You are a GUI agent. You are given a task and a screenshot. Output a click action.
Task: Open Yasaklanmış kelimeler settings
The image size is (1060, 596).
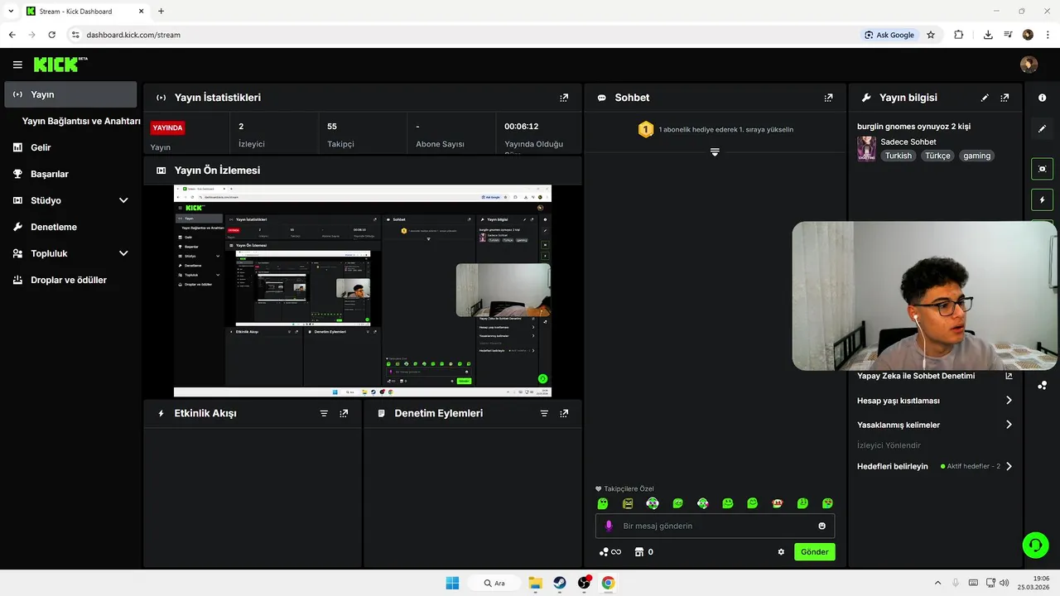pyautogui.click(x=934, y=425)
